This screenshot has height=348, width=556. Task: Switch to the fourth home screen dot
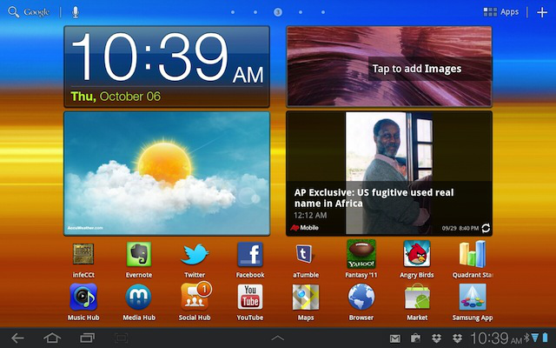click(301, 12)
